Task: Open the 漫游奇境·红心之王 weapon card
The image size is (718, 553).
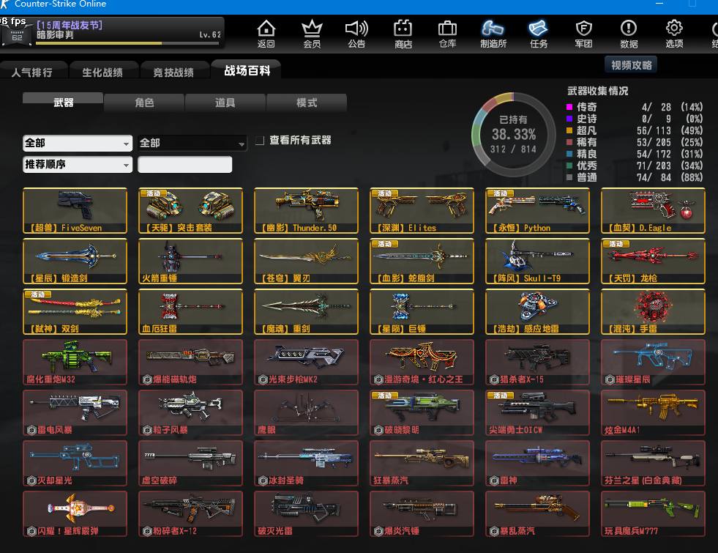Action: point(422,363)
